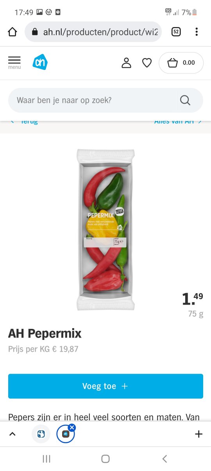This screenshot has height=471, width=211.
Task: Tap the Pepermix product image
Action: coord(105,230)
